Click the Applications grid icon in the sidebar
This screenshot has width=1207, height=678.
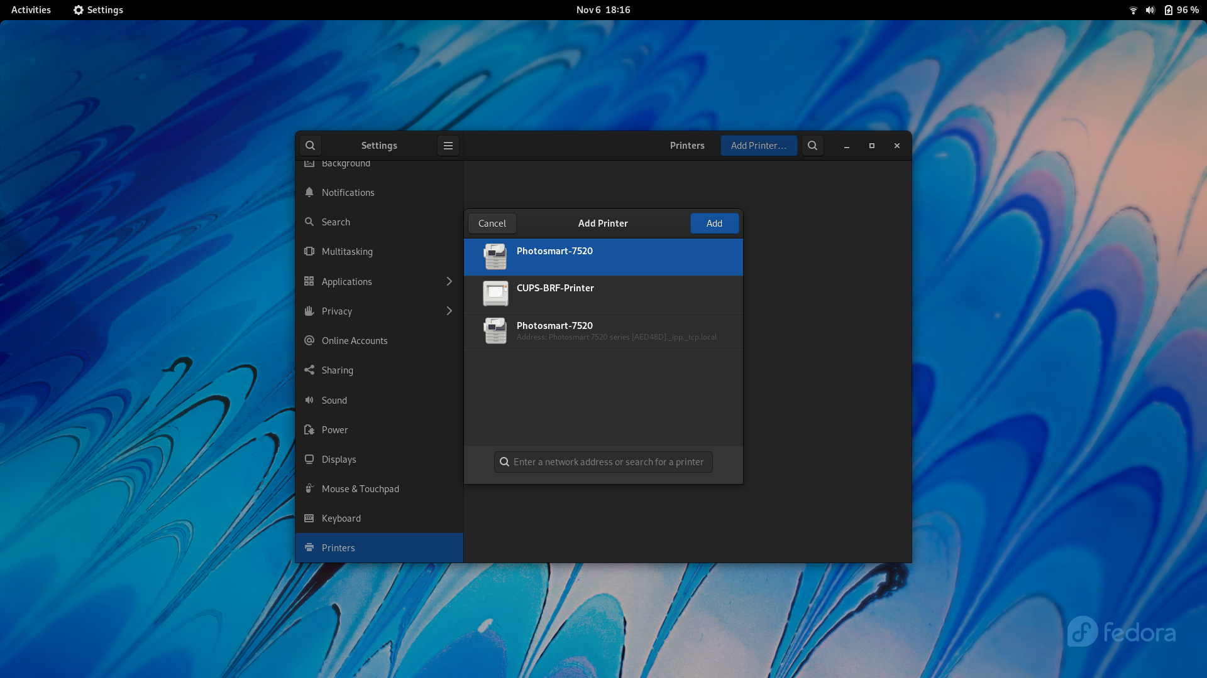[309, 281]
